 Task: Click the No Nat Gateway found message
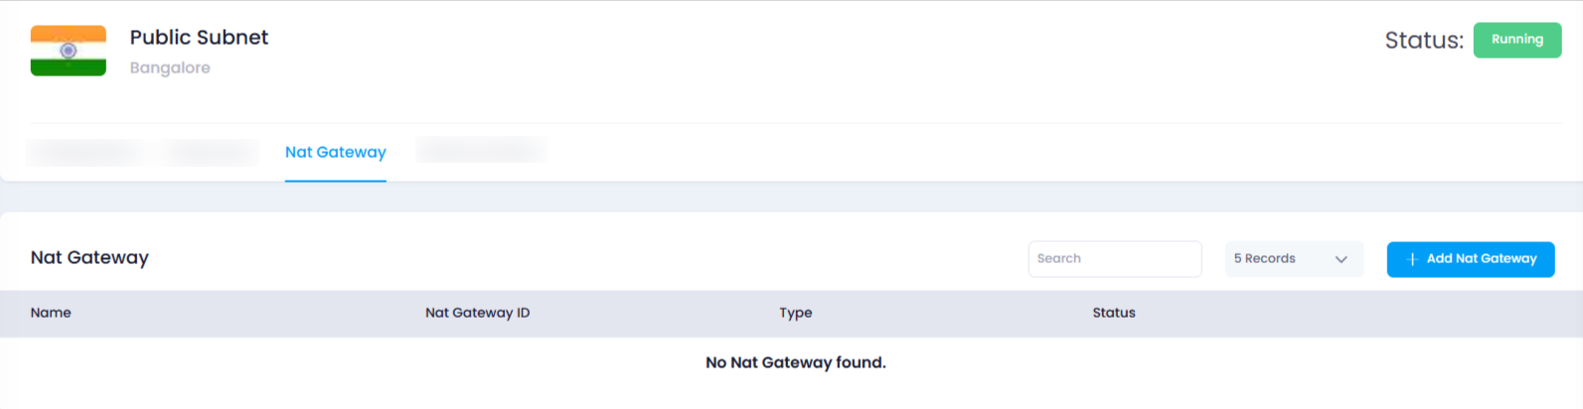click(x=796, y=362)
